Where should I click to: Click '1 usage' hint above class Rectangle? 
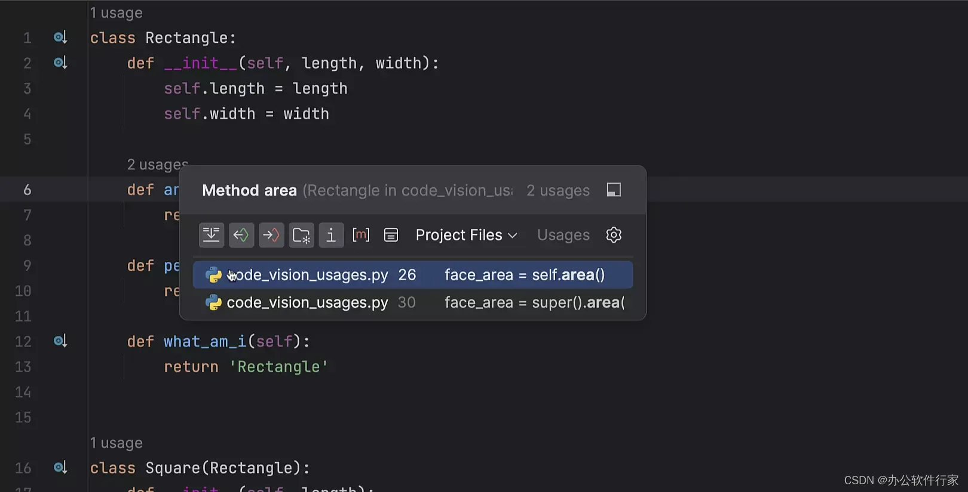coord(116,13)
